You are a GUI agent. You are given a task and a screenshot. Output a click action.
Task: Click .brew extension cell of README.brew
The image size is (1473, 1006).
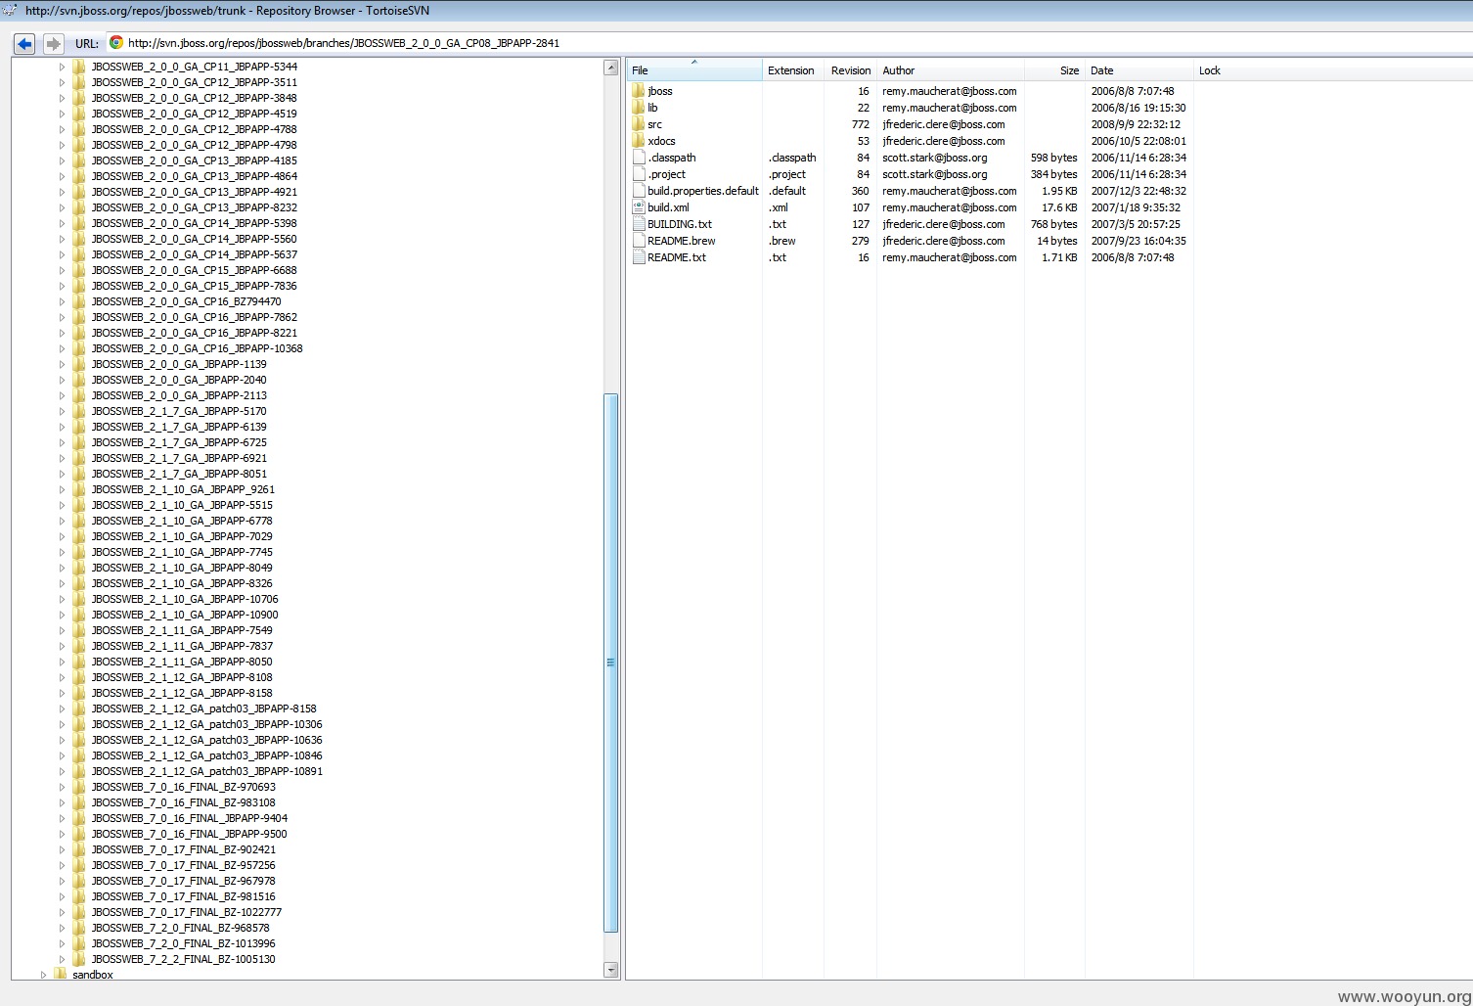tap(782, 241)
